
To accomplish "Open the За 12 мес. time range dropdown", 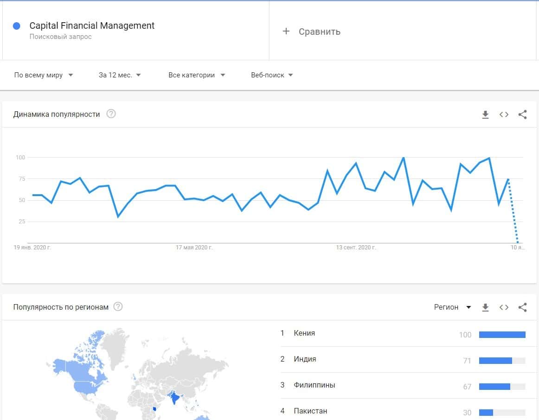I will click(120, 75).
